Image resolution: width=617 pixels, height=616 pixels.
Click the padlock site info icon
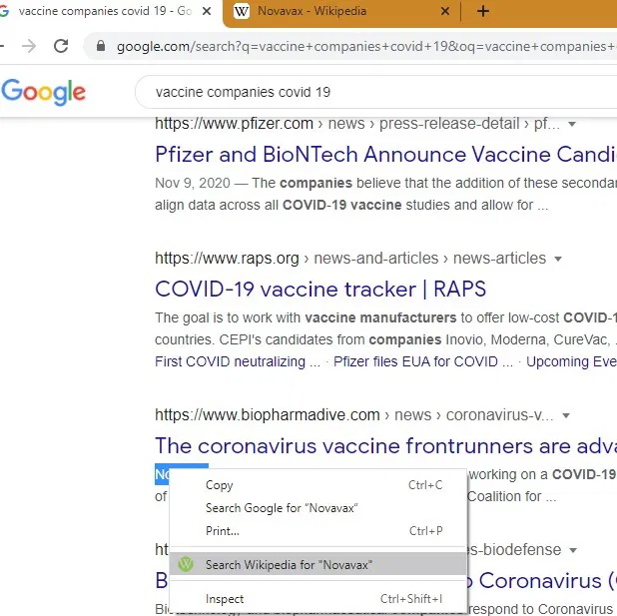(101, 46)
